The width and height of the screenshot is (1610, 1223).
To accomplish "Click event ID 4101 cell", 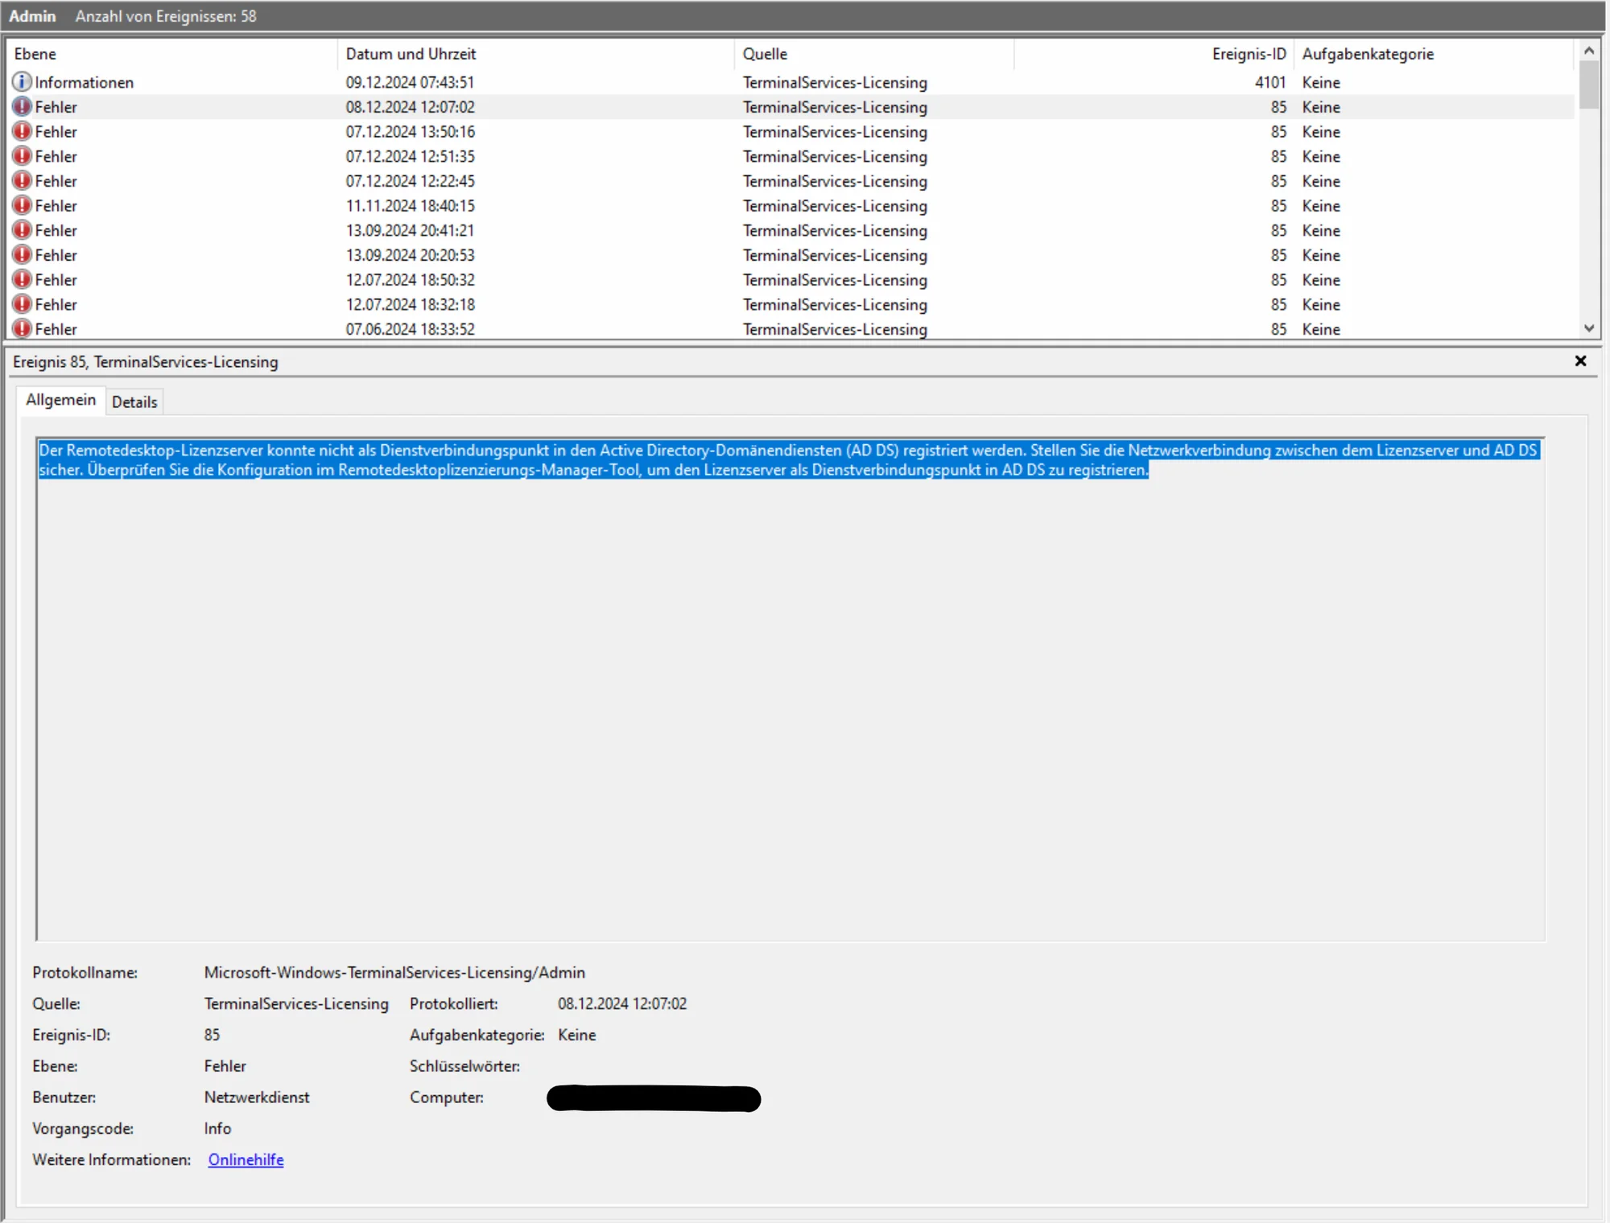I will pyautogui.click(x=1270, y=82).
